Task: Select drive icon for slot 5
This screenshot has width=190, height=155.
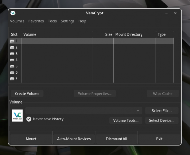Action: click(x=12, y=66)
